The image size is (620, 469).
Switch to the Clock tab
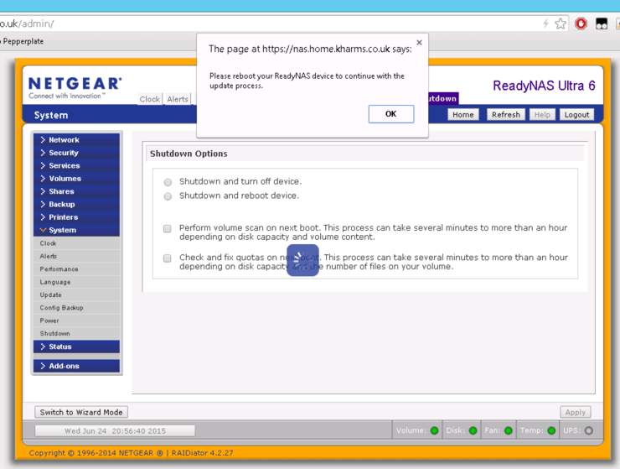(150, 99)
